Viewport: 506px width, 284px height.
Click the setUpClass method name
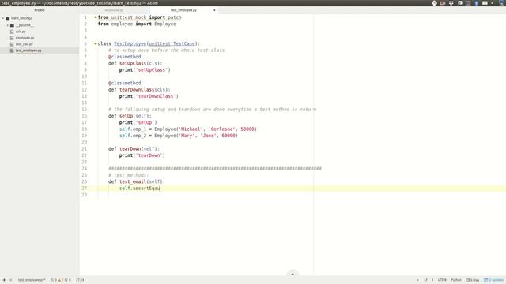coord(133,63)
